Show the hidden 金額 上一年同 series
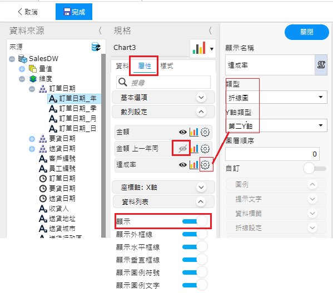This screenshot has height=293, width=333. (182, 148)
